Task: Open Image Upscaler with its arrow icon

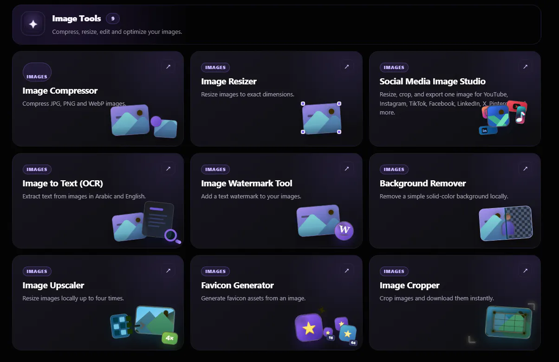Action: 168,271
